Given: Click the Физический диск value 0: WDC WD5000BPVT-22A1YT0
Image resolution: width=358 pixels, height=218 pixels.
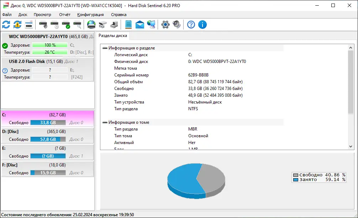Looking at the screenshot, I should pyautogui.click(x=217, y=62).
